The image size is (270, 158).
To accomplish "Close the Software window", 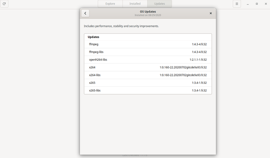I will (x=266, y=4).
